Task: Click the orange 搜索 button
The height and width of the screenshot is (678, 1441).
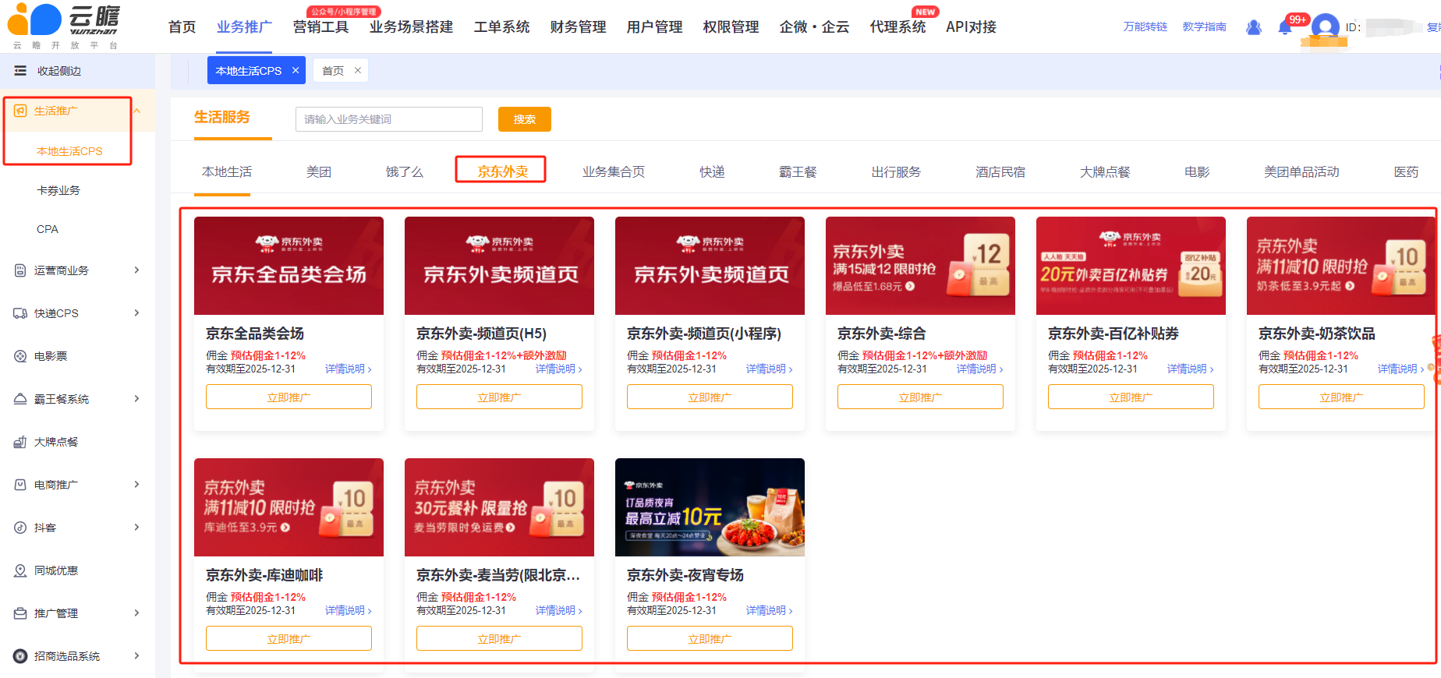Action: 525,119
